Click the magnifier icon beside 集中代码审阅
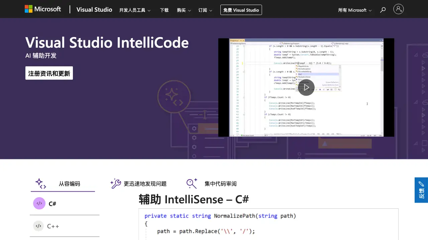 click(x=192, y=183)
